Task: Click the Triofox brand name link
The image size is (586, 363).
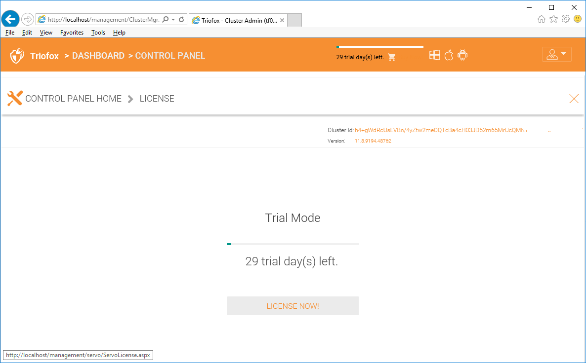Action: (x=44, y=56)
